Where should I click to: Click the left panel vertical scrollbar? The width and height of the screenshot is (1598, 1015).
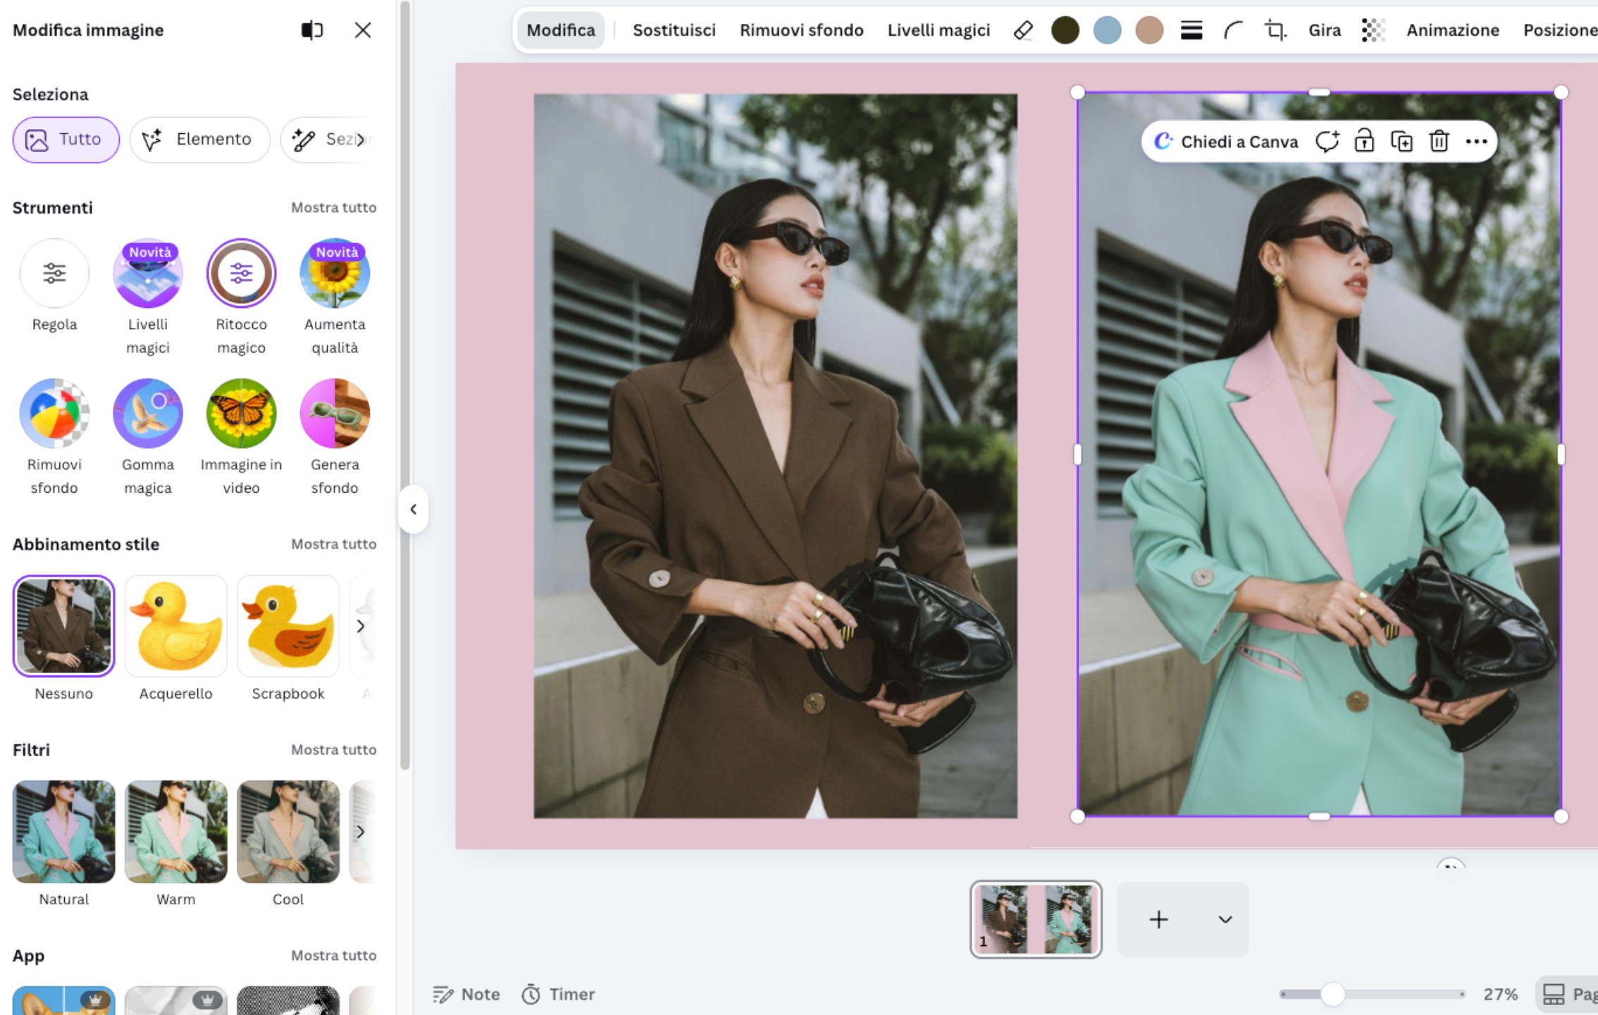(405, 386)
